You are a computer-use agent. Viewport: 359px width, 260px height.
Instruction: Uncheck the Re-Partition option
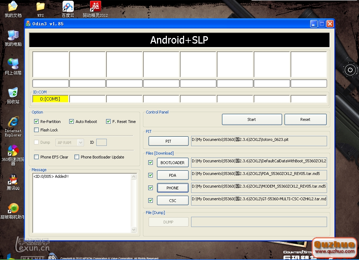(x=37, y=122)
